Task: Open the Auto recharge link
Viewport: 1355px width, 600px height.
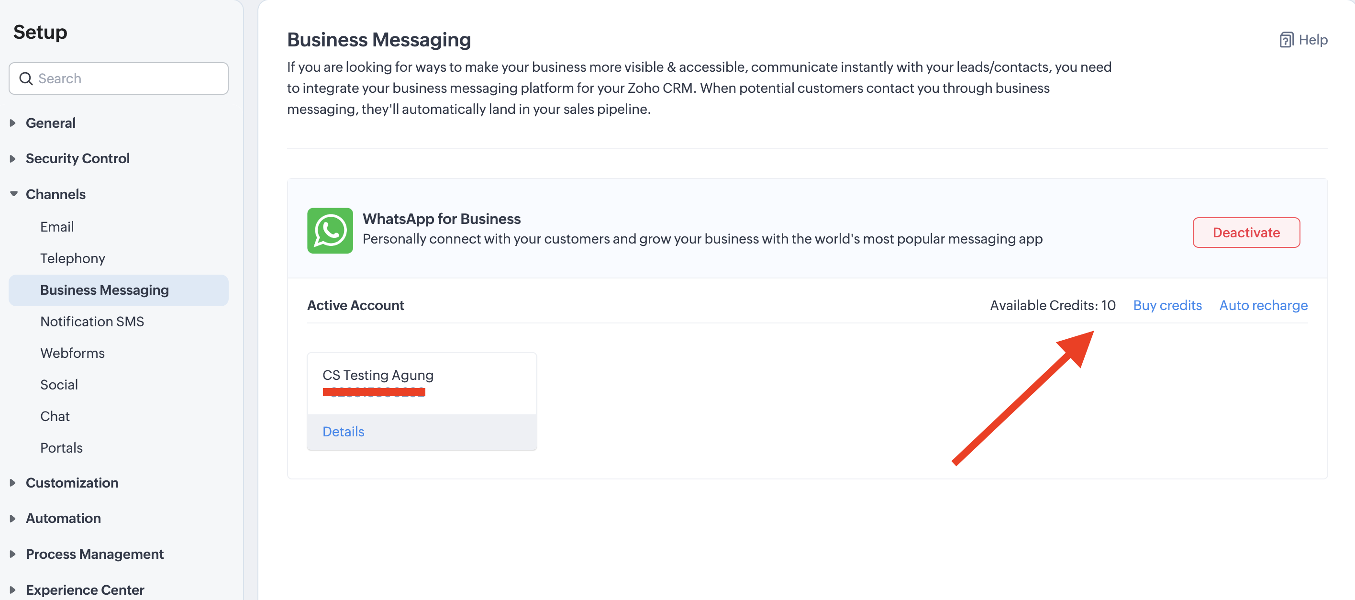Action: click(x=1263, y=305)
